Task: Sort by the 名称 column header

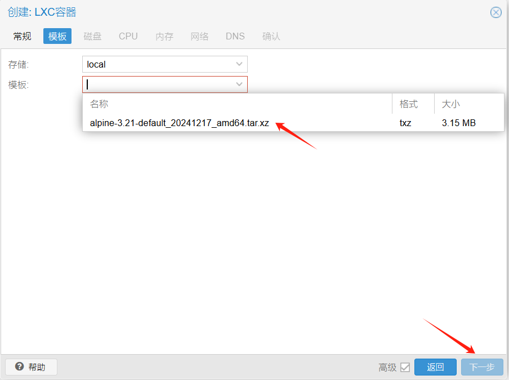Action: point(237,104)
